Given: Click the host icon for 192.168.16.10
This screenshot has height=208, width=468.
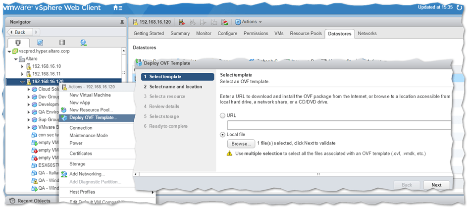Looking at the screenshot, I should 29,66.
